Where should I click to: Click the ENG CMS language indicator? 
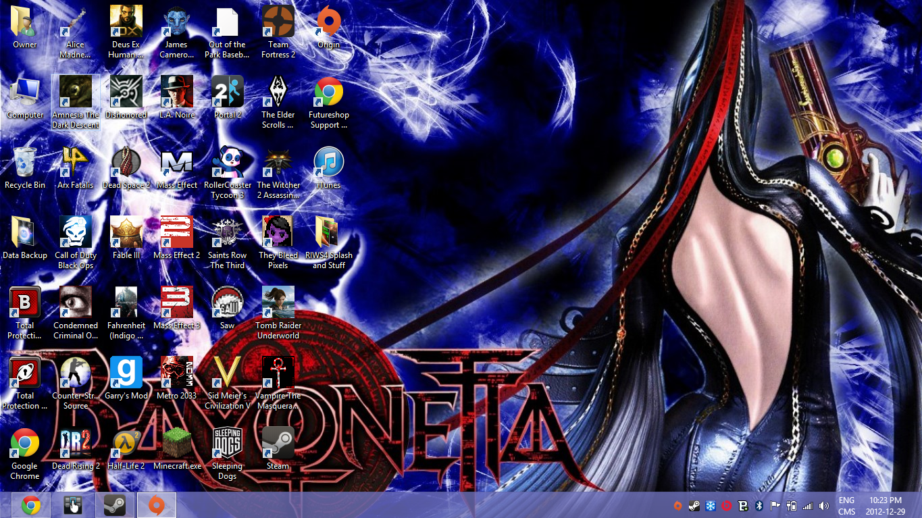846,506
